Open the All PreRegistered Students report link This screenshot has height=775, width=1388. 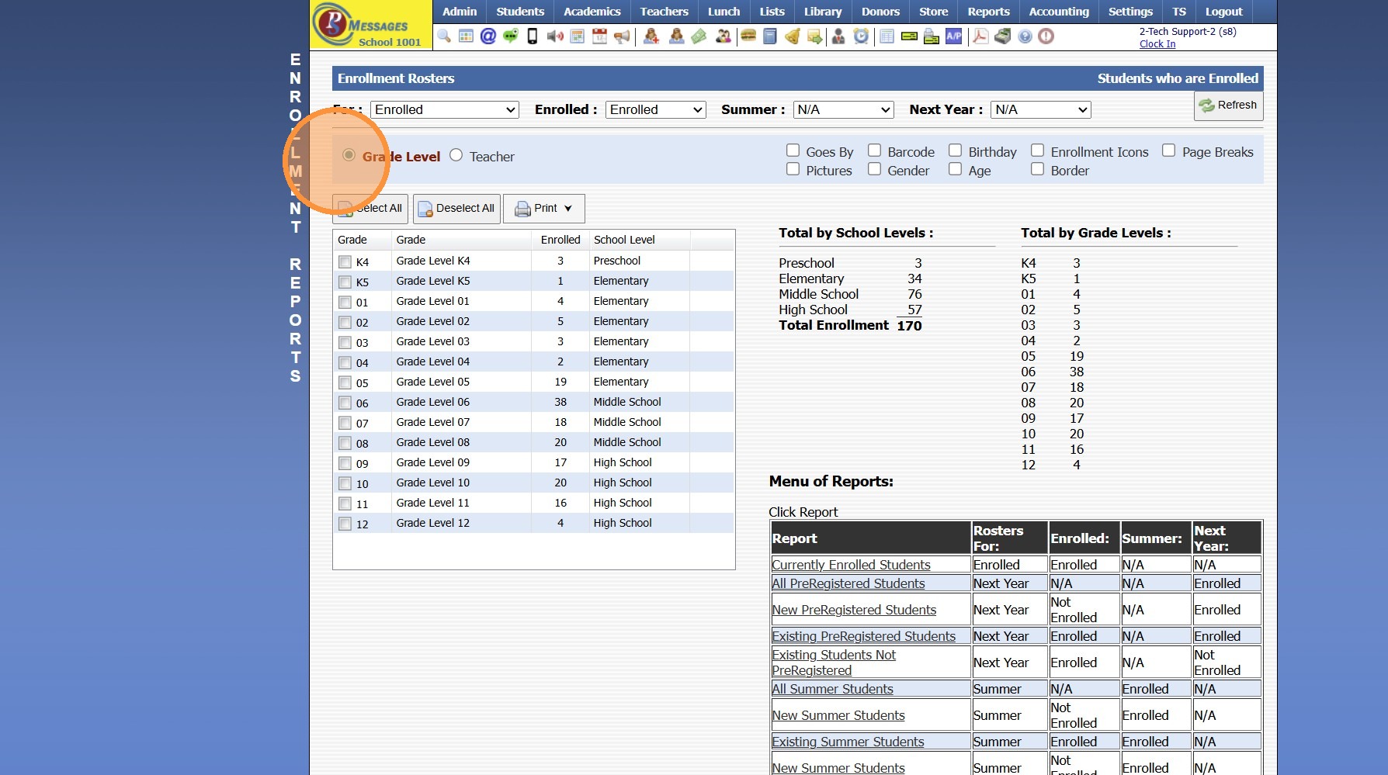[x=848, y=583]
